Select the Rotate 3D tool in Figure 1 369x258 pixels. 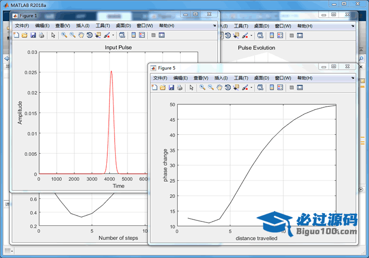(90, 35)
